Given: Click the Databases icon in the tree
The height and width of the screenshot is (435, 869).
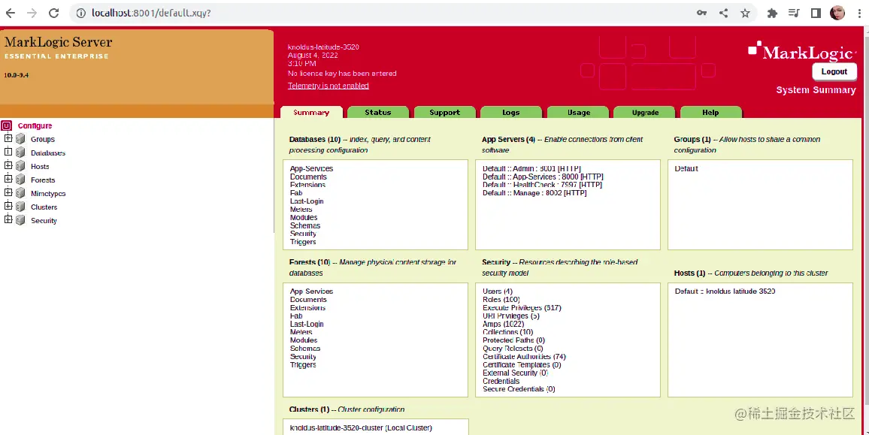Looking at the screenshot, I should click(20, 153).
